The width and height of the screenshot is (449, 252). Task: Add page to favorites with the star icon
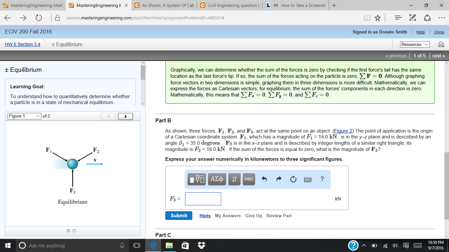pyautogui.click(x=377, y=18)
